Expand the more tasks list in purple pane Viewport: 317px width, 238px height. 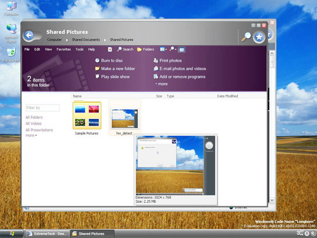coord(161,84)
